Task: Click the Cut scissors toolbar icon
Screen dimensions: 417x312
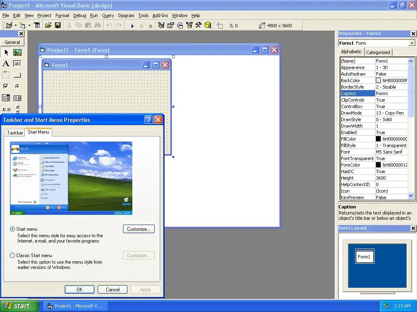Action: (69, 25)
